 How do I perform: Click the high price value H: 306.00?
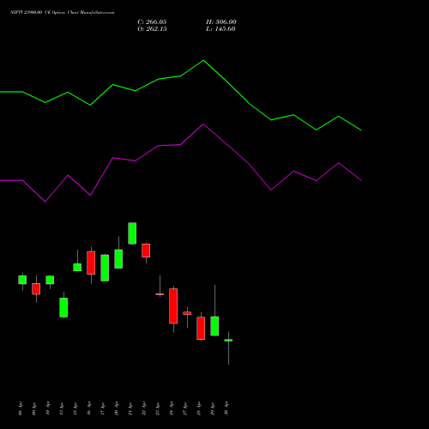221,22
